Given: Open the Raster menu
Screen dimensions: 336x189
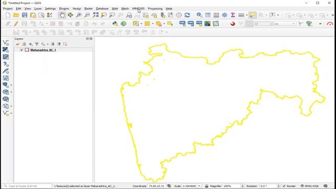Looking at the screenshot, I should point(89,8).
